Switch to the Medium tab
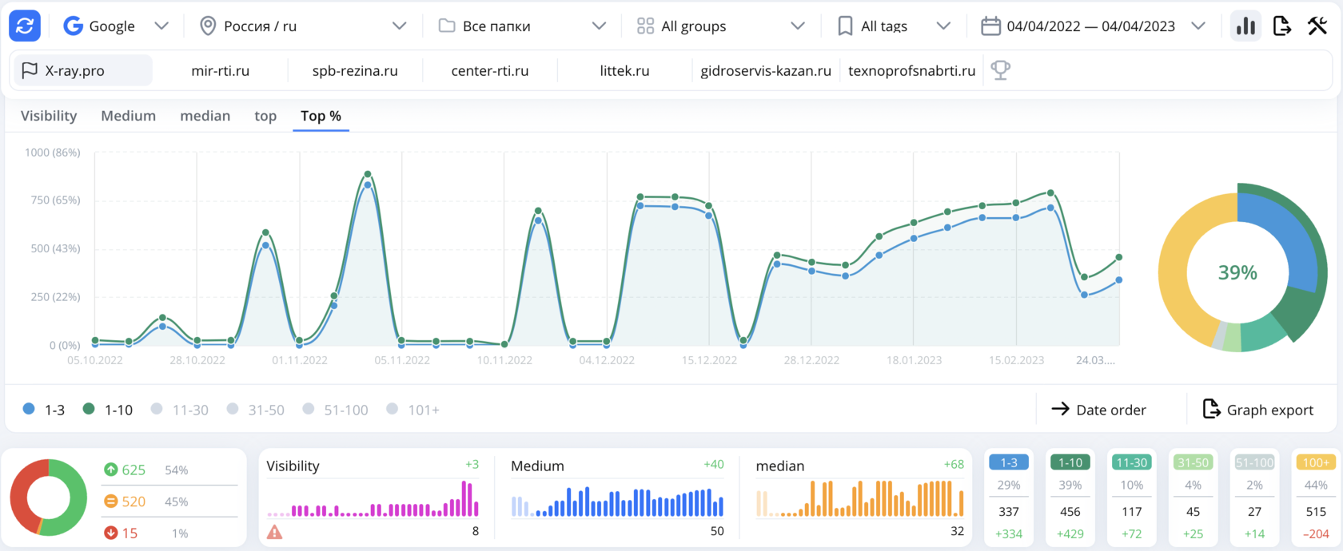This screenshot has width=1343, height=551. [128, 116]
